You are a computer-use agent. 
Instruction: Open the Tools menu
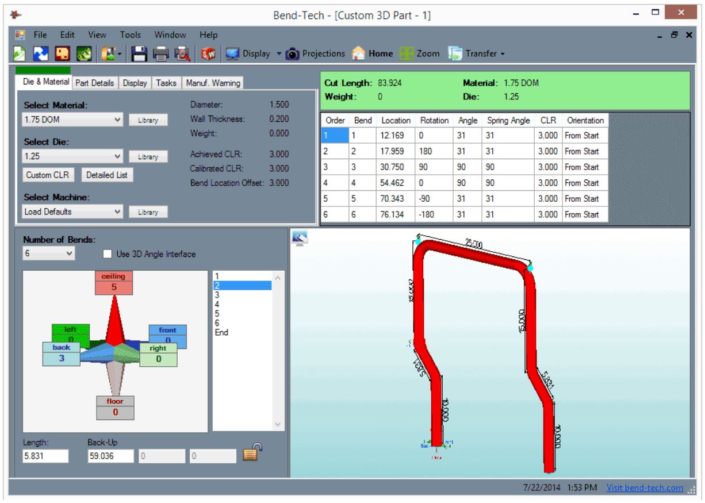[x=131, y=34]
